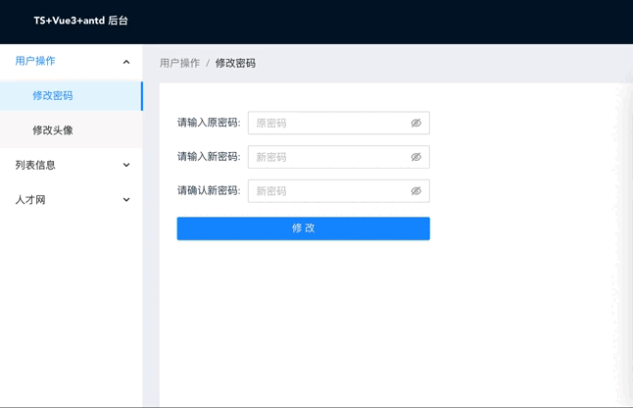Click 修改密码 in the breadcrumb
The width and height of the screenshot is (633, 408).
click(235, 63)
